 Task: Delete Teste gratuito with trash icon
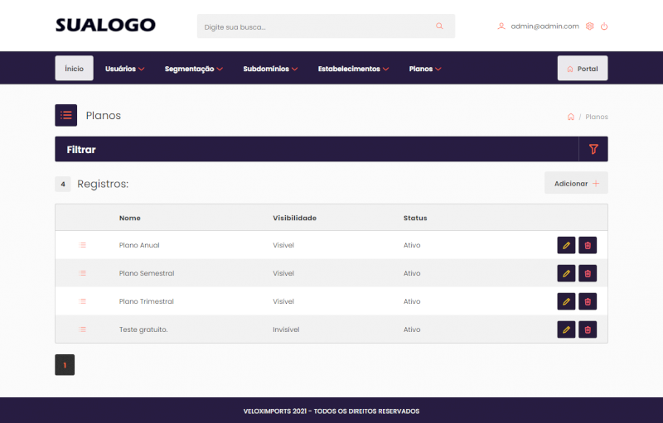(x=588, y=329)
